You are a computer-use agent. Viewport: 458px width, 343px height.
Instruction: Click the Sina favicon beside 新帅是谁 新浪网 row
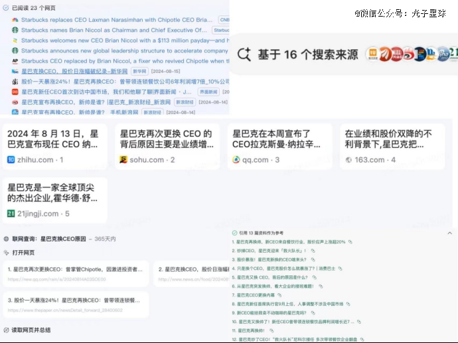15,102
